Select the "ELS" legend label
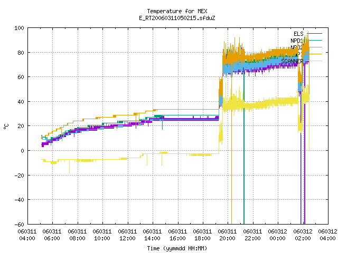Image resolution: width=338 pixels, height=253 pixels. click(x=298, y=34)
